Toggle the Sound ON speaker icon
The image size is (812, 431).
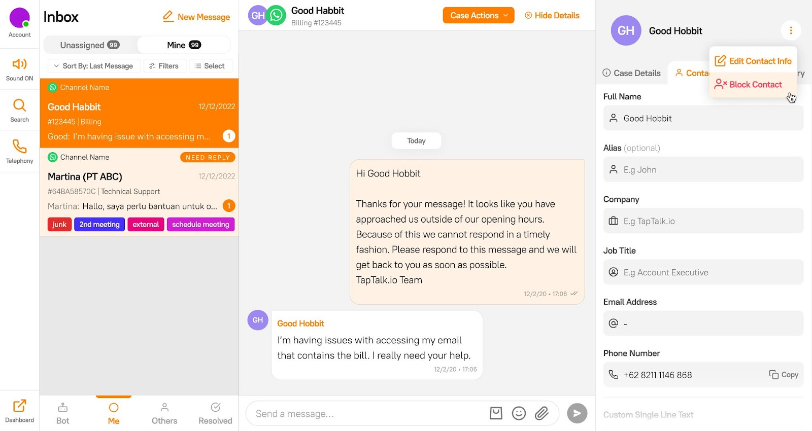click(19, 64)
